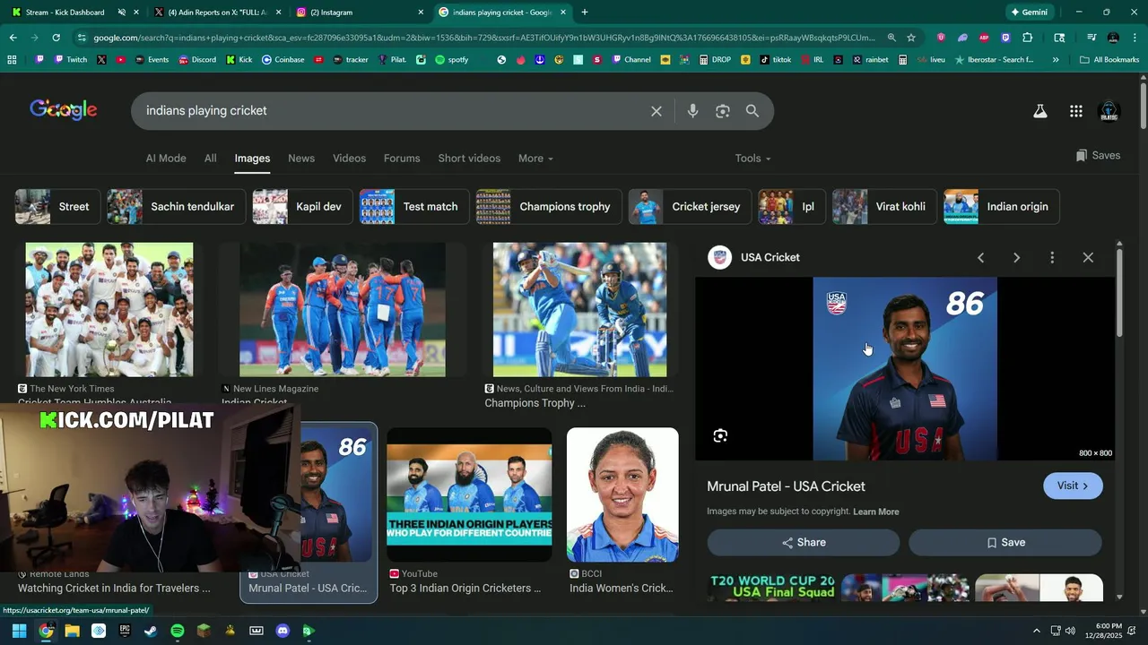The height and width of the screenshot is (645, 1148).
Task: Click the magnifier search icon in search bar
Action: click(x=752, y=111)
